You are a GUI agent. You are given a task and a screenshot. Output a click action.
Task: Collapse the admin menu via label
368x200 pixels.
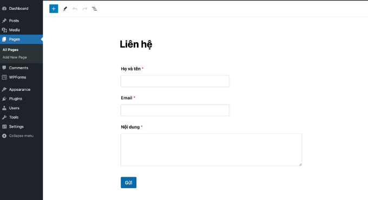coord(21,136)
